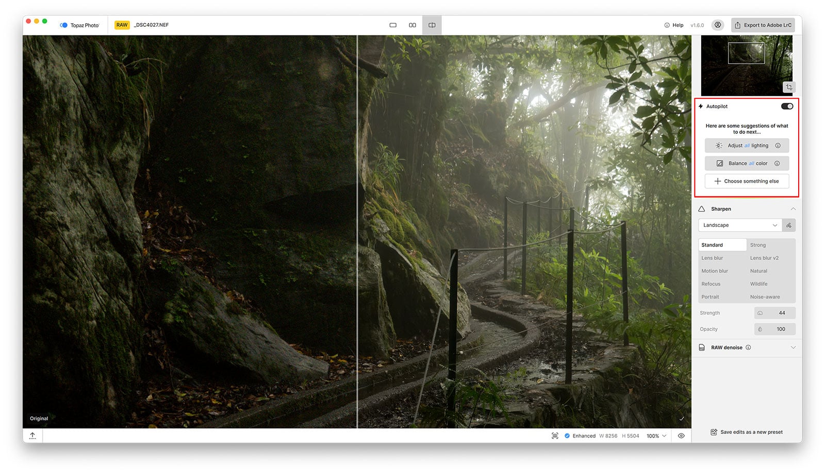This screenshot has height=473, width=825.
Task: Click the before/after split divider line
Action: coord(357,232)
